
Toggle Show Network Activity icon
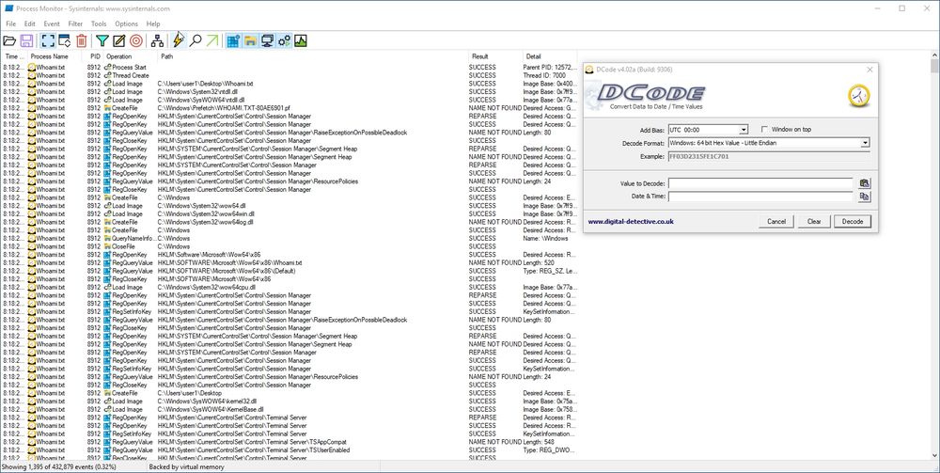coord(267,40)
